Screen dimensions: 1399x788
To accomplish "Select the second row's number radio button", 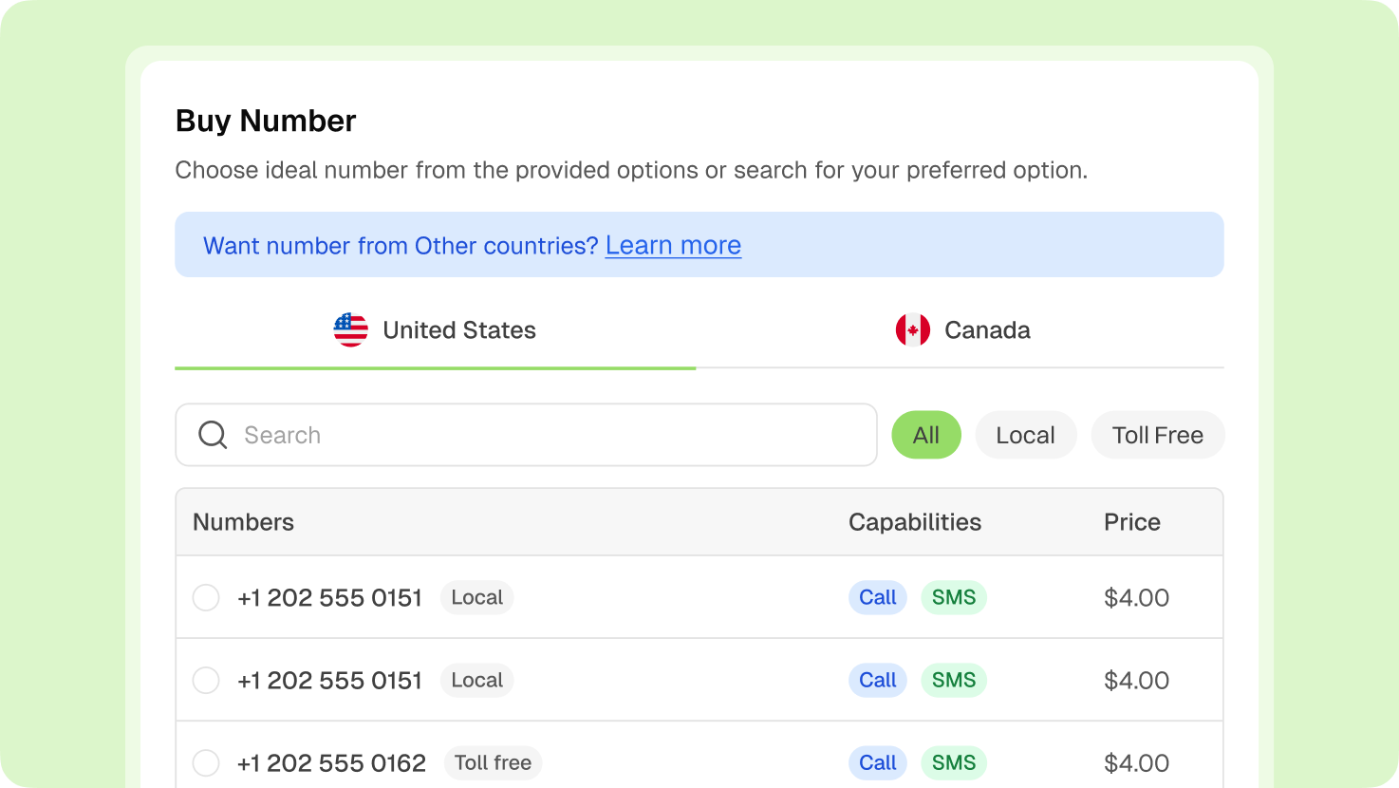I will [206, 681].
